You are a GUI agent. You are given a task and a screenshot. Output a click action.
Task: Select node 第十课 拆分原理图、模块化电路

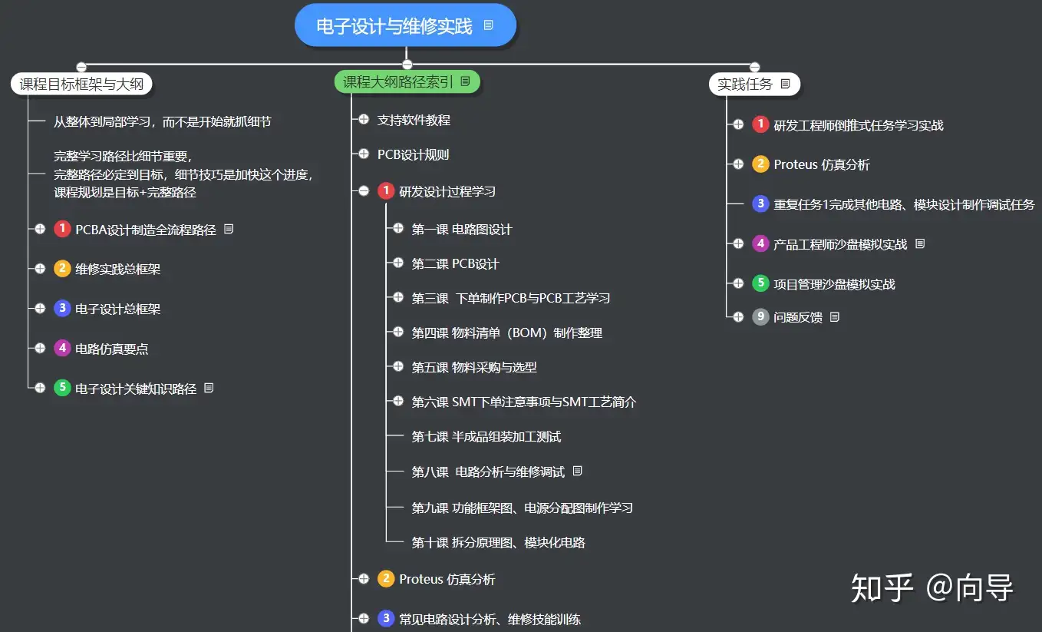(x=498, y=542)
